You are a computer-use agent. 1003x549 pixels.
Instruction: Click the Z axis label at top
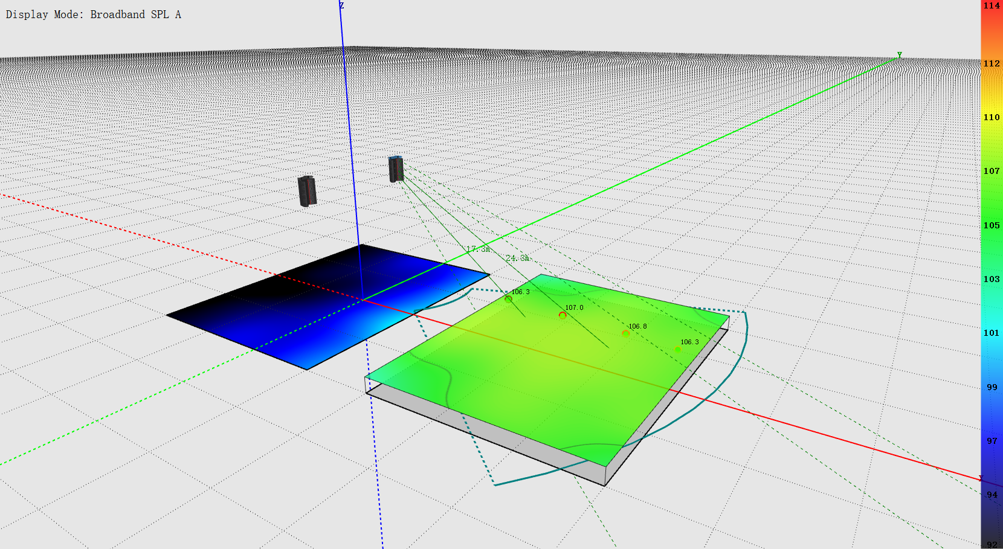click(341, 5)
